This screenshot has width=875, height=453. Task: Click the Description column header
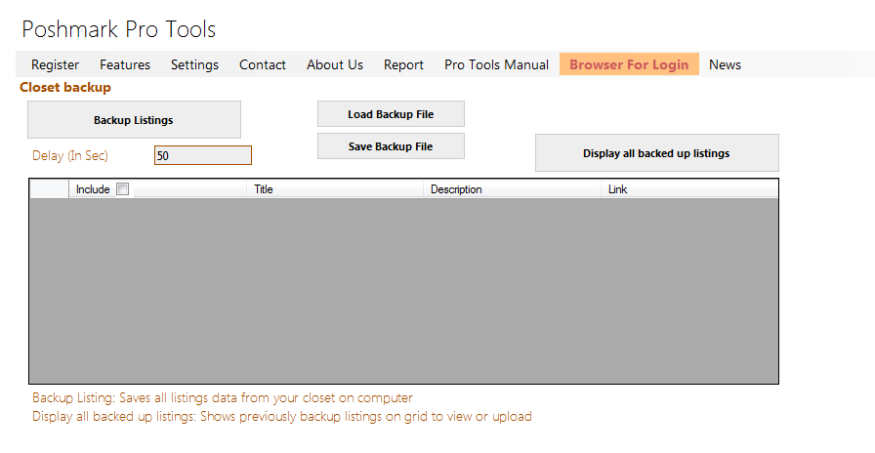(x=512, y=189)
